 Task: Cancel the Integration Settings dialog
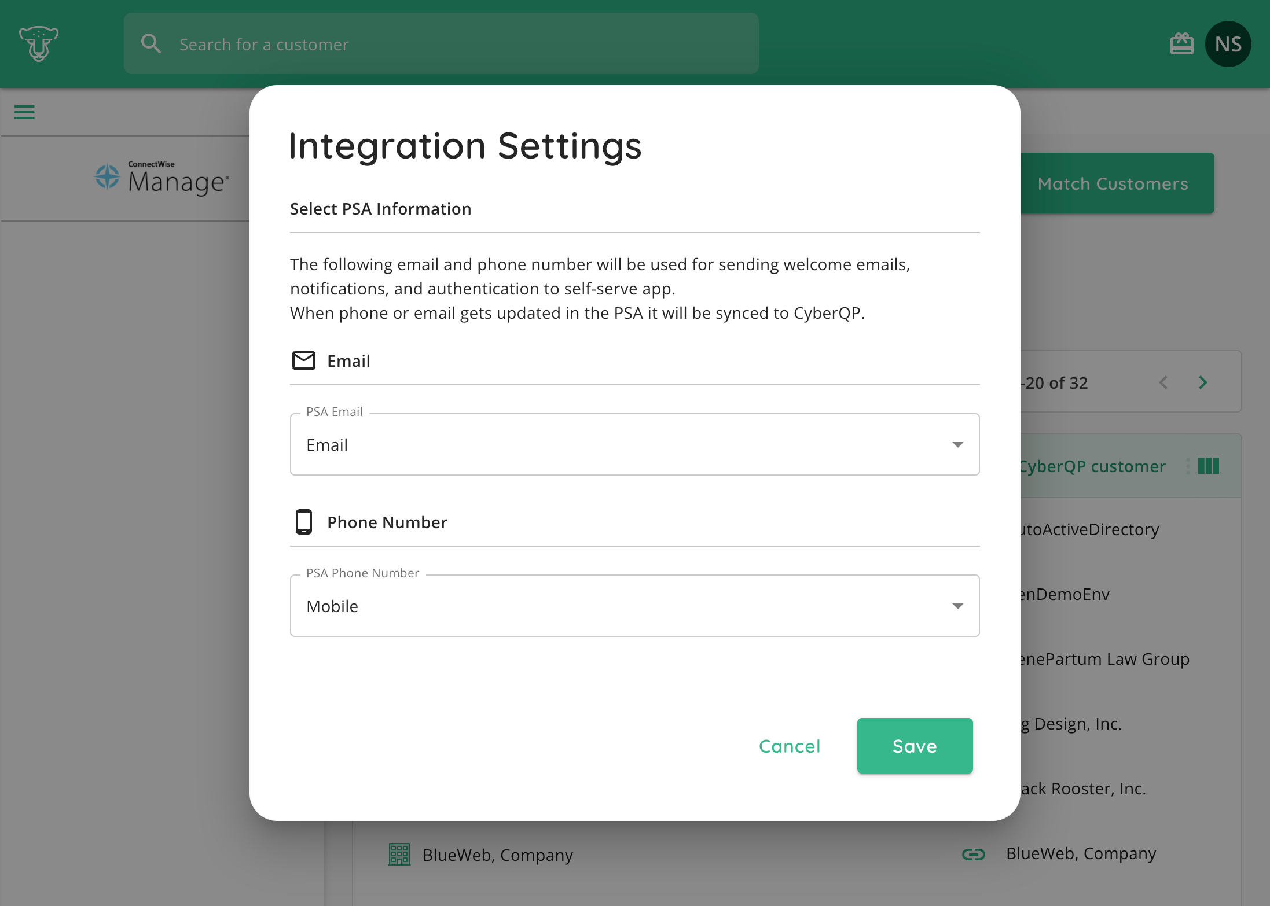pos(789,746)
